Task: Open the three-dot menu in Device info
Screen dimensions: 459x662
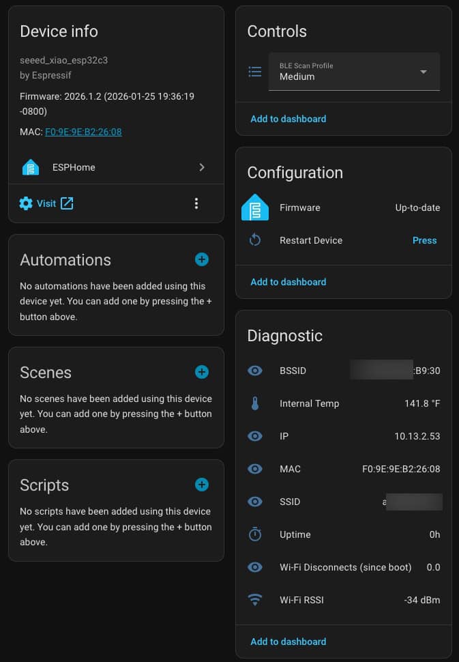Action: pyautogui.click(x=196, y=203)
